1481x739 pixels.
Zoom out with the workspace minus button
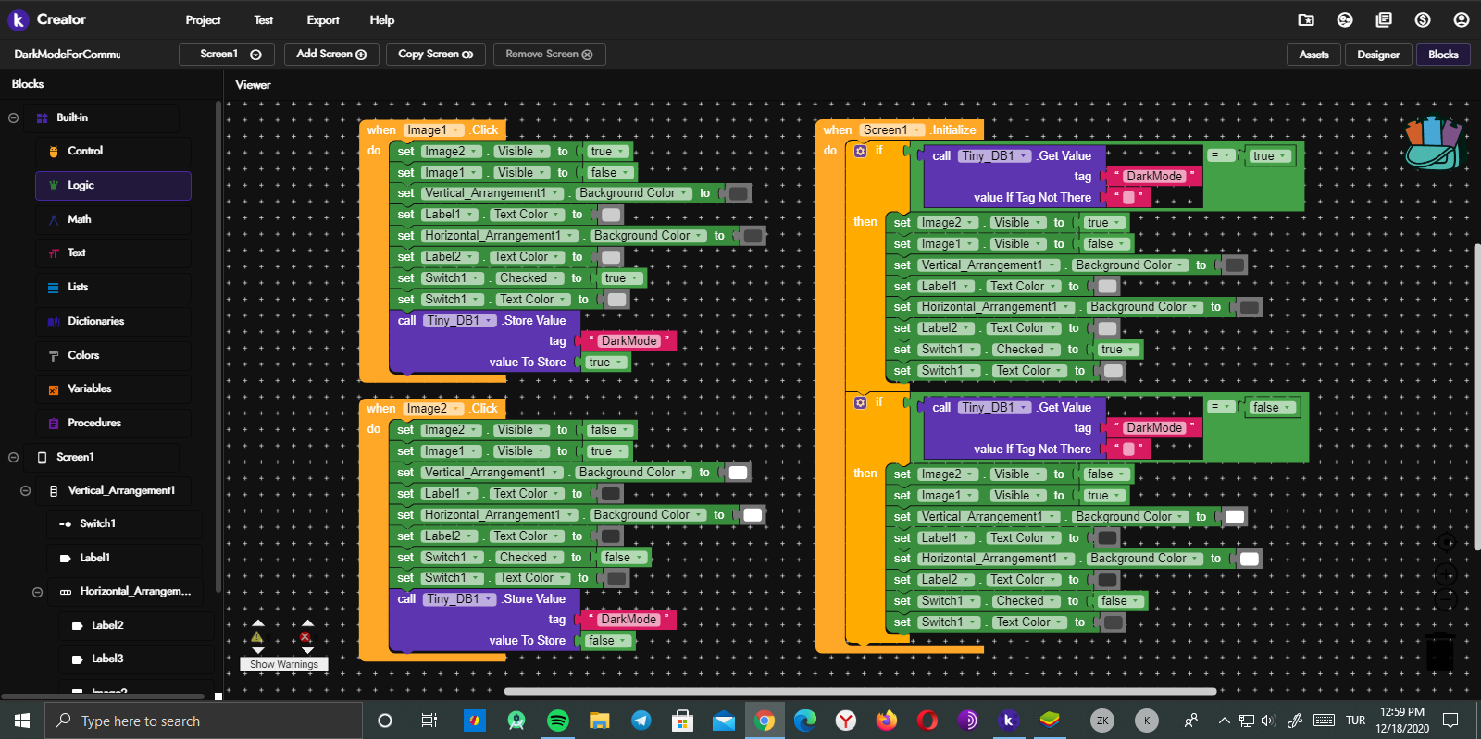tap(1446, 601)
